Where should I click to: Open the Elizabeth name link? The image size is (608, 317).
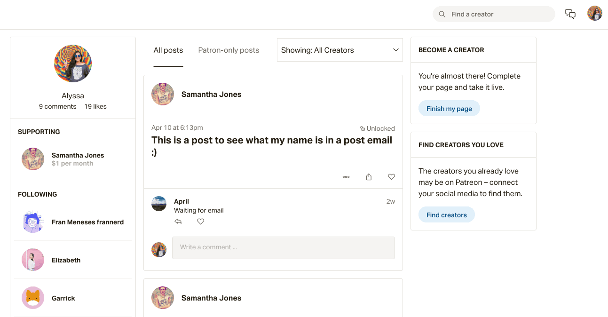66,260
